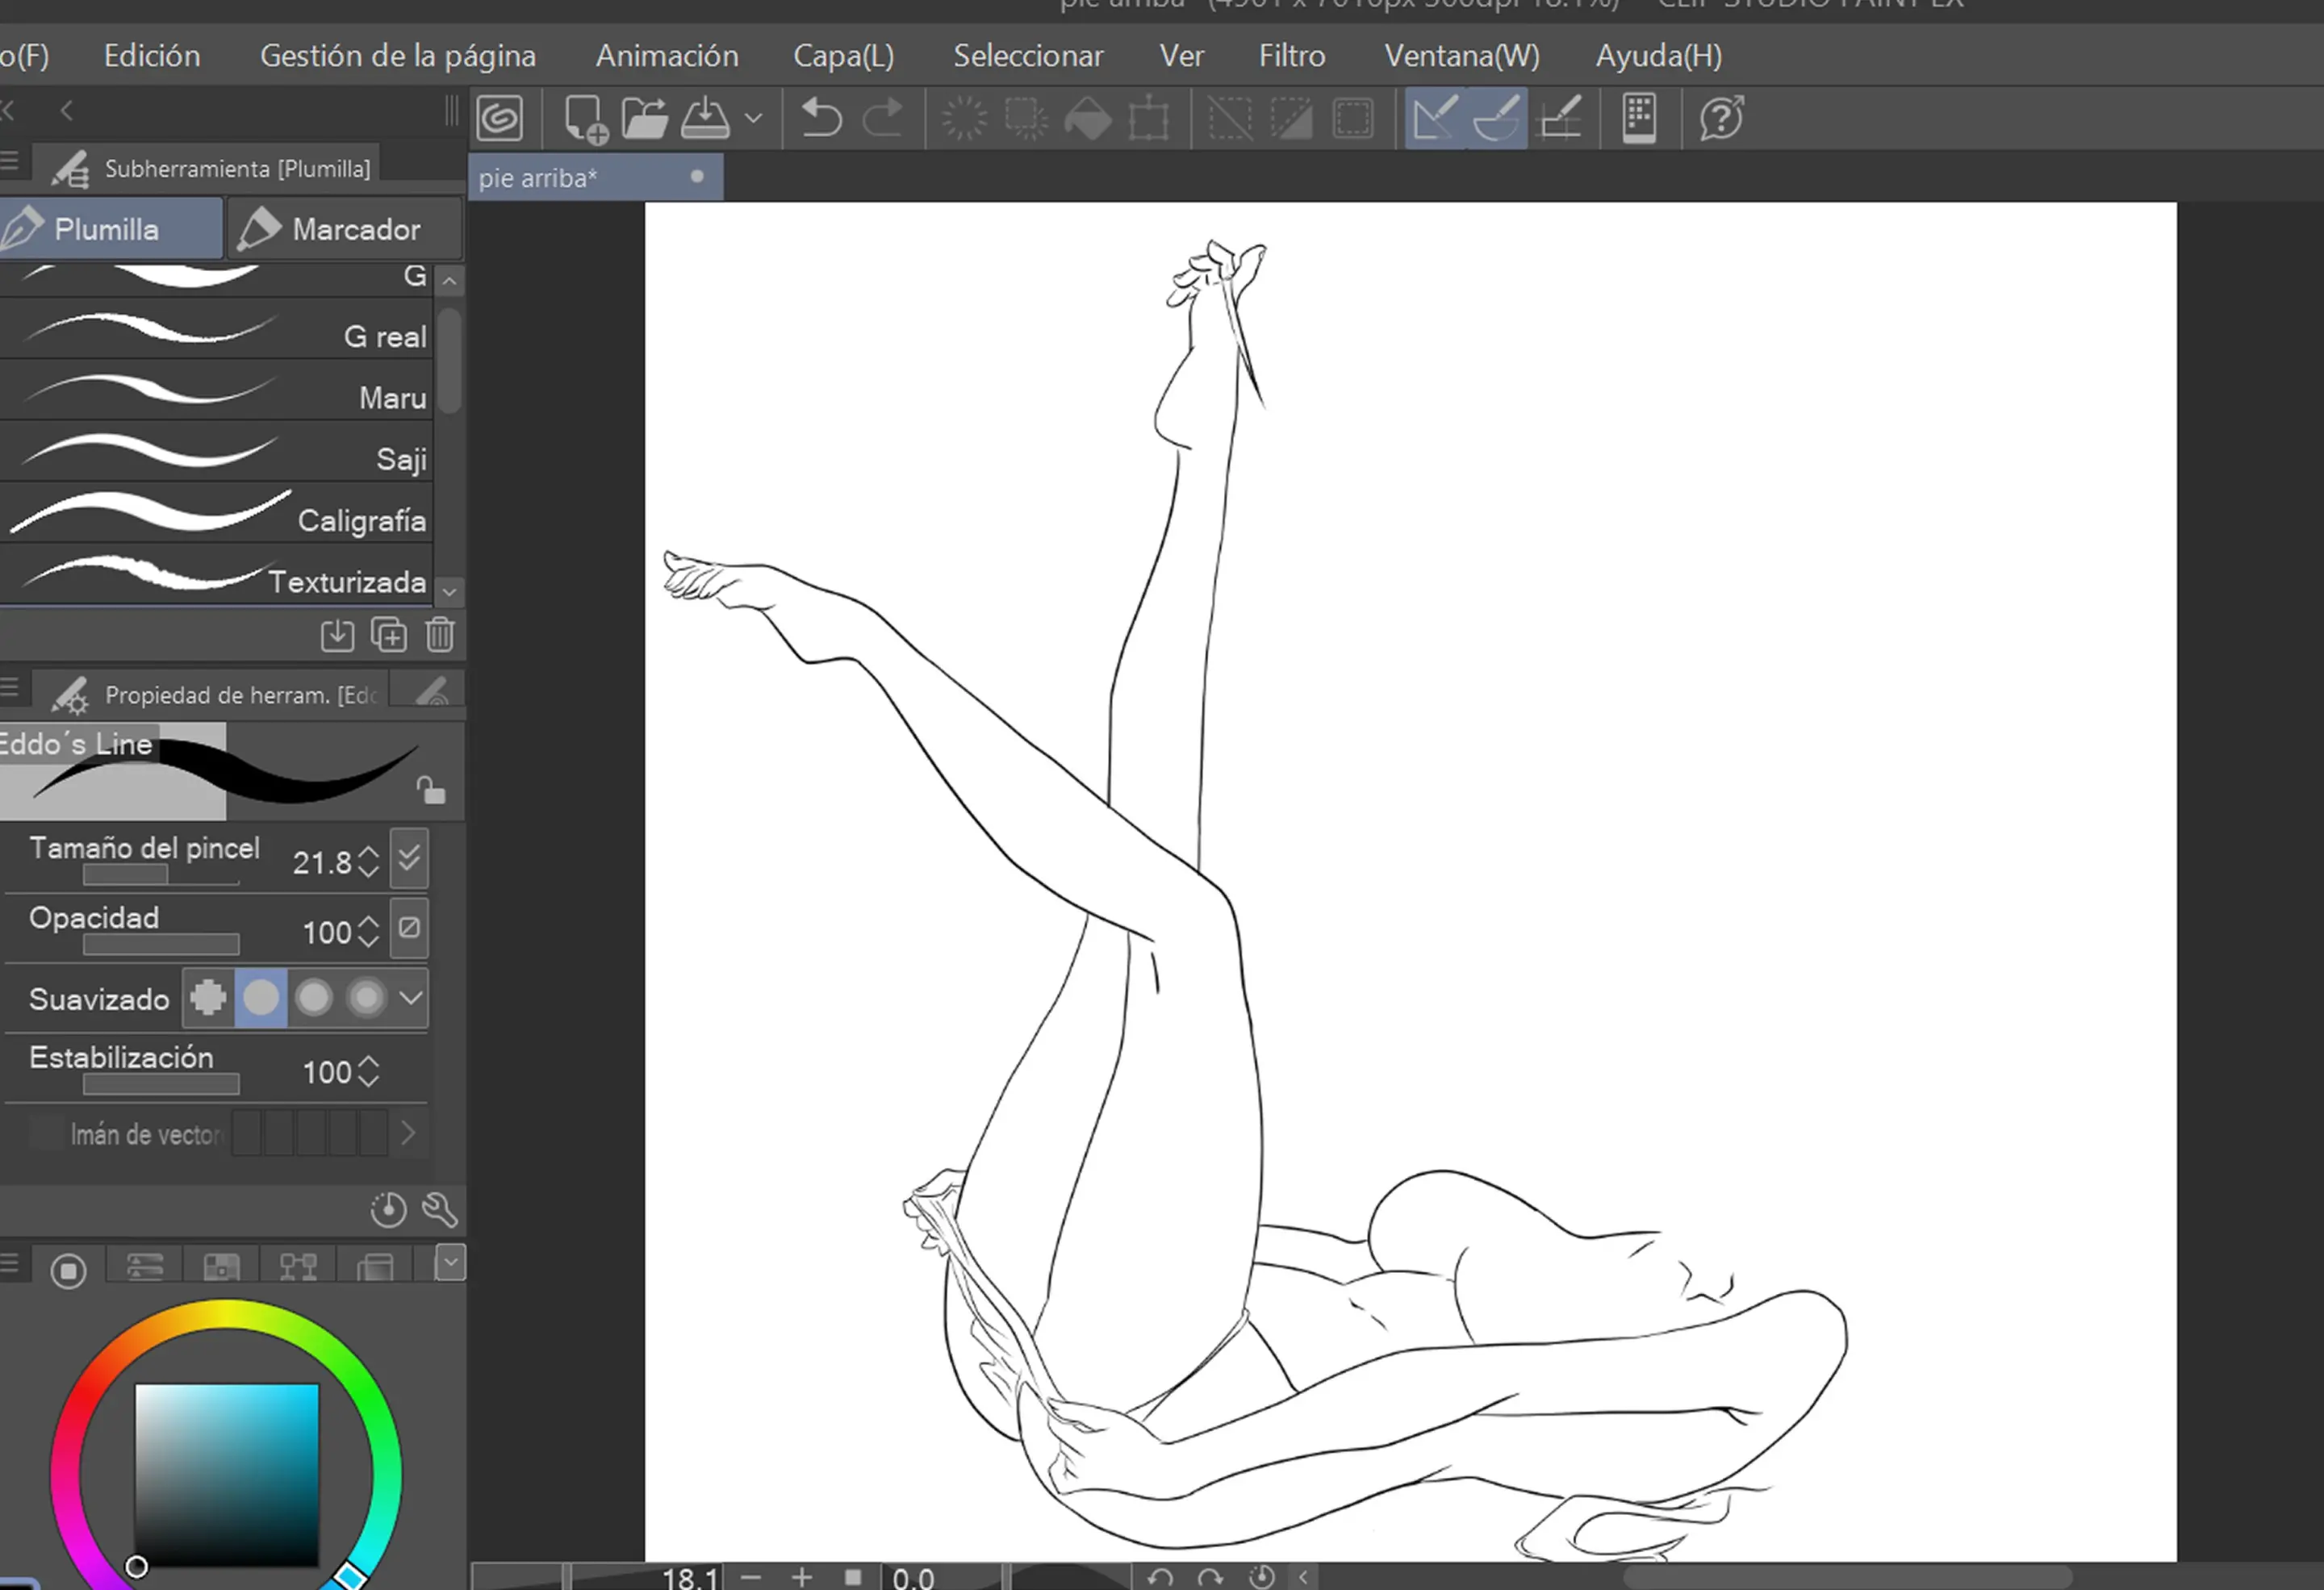
Task: Click the Clear (delete) toolbar icon
Action: point(964,119)
